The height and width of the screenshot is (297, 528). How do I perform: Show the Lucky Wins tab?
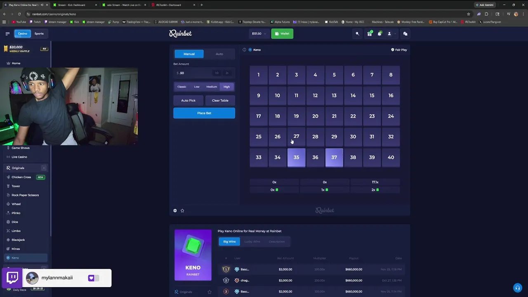(x=252, y=241)
